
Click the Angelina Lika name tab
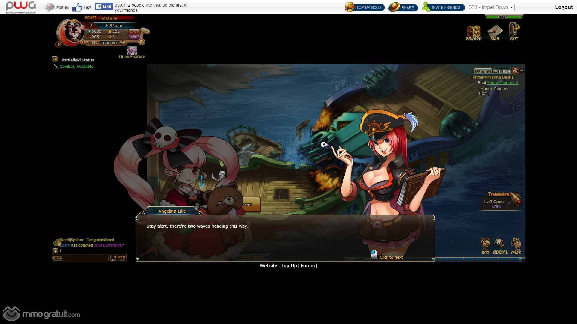point(172,211)
